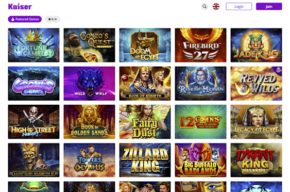Open the UK flag language selector

[216, 7]
